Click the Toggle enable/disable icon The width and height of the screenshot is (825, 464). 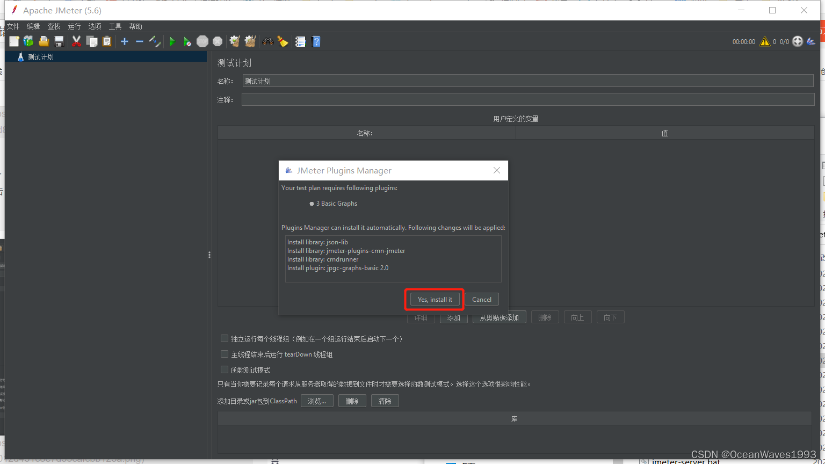click(x=155, y=41)
